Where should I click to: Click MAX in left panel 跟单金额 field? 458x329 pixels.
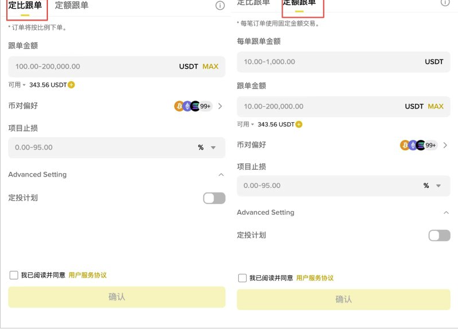click(x=210, y=67)
